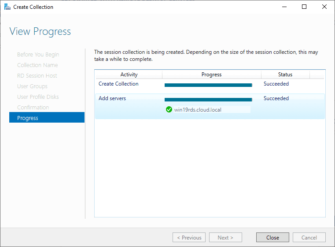Open the Collection Name step
The image size is (335, 247).
coord(37,65)
